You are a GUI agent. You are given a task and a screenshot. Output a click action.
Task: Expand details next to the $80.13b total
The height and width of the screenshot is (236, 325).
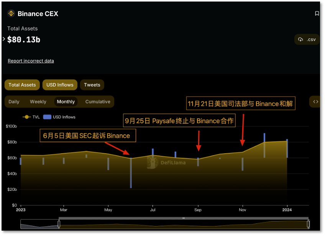pos(4,39)
